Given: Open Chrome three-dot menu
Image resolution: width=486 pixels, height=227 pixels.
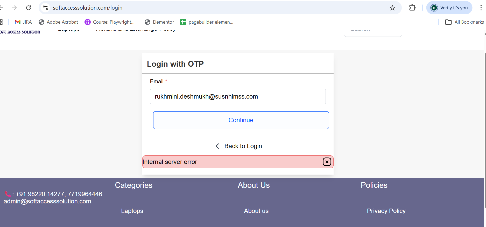Looking at the screenshot, I should (x=481, y=8).
